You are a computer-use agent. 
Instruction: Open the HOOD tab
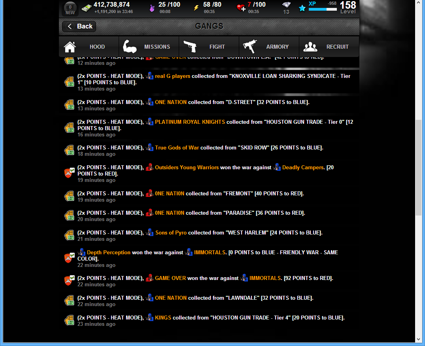tap(89, 47)
